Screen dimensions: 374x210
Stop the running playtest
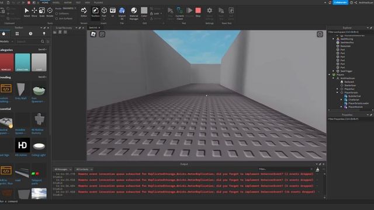click(198, 12)
